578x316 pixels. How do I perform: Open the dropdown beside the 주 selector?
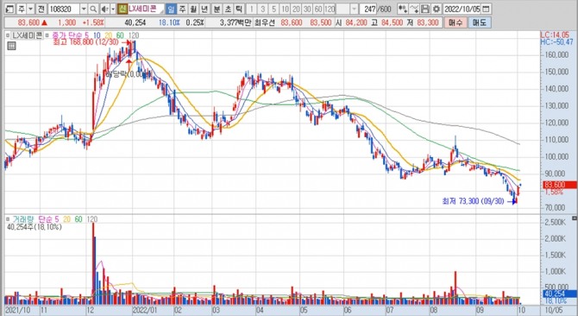coord(31,9)
